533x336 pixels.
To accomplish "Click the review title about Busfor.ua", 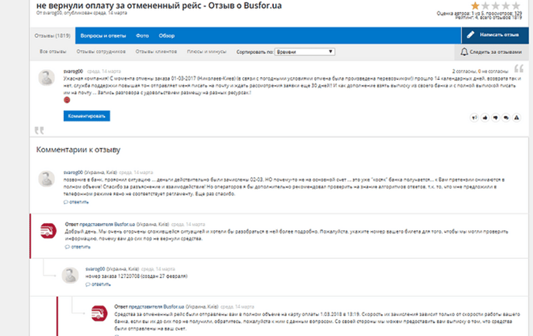I will [159, 5].
